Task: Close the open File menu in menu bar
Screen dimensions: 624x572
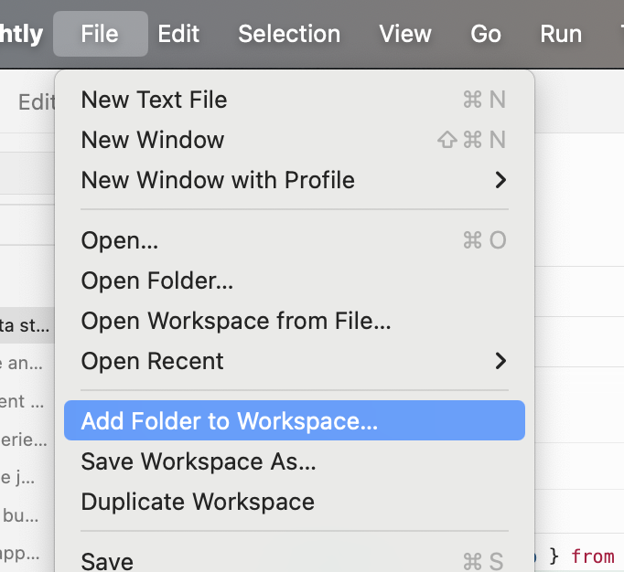Action: point(100,34)
